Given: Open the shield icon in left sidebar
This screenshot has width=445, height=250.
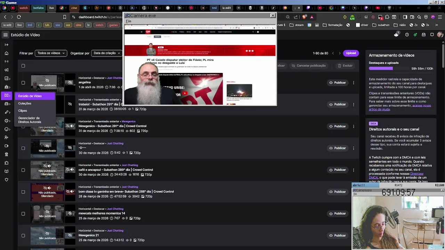Looking at the screenshot, I should pyautogui.click(x=6, y=180).
